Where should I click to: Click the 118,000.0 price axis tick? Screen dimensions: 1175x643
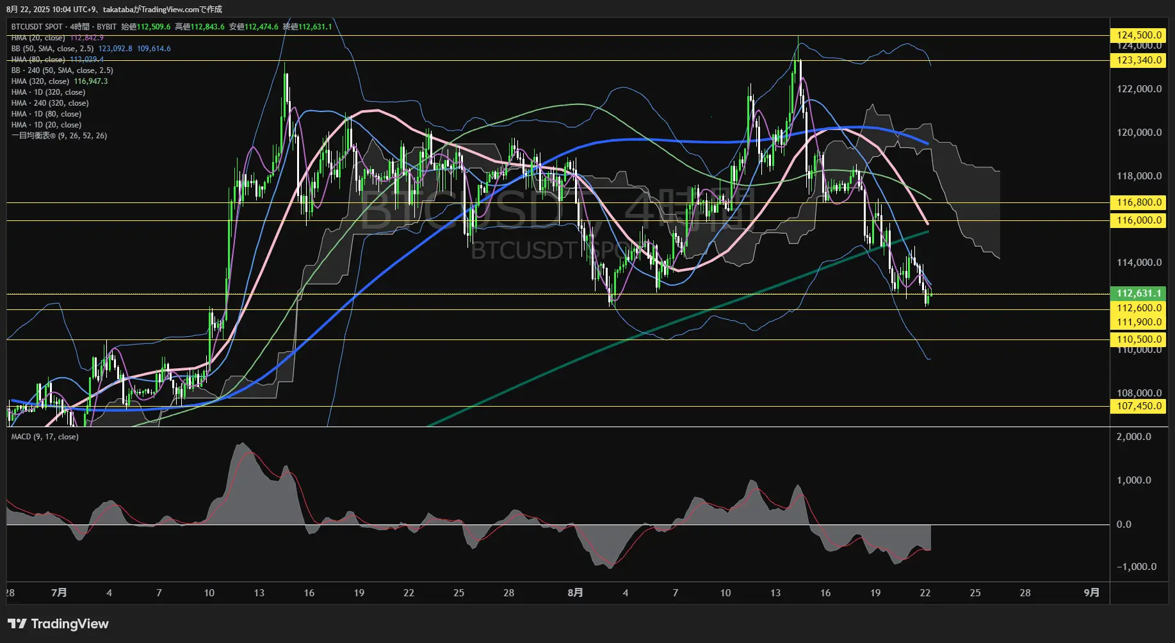pyautogui.click(x=1139, y=176)
